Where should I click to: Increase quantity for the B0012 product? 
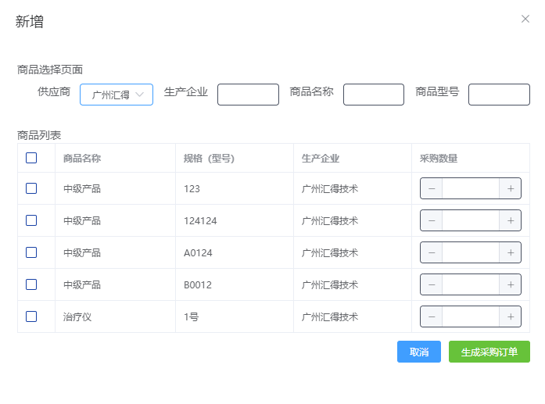510,284
